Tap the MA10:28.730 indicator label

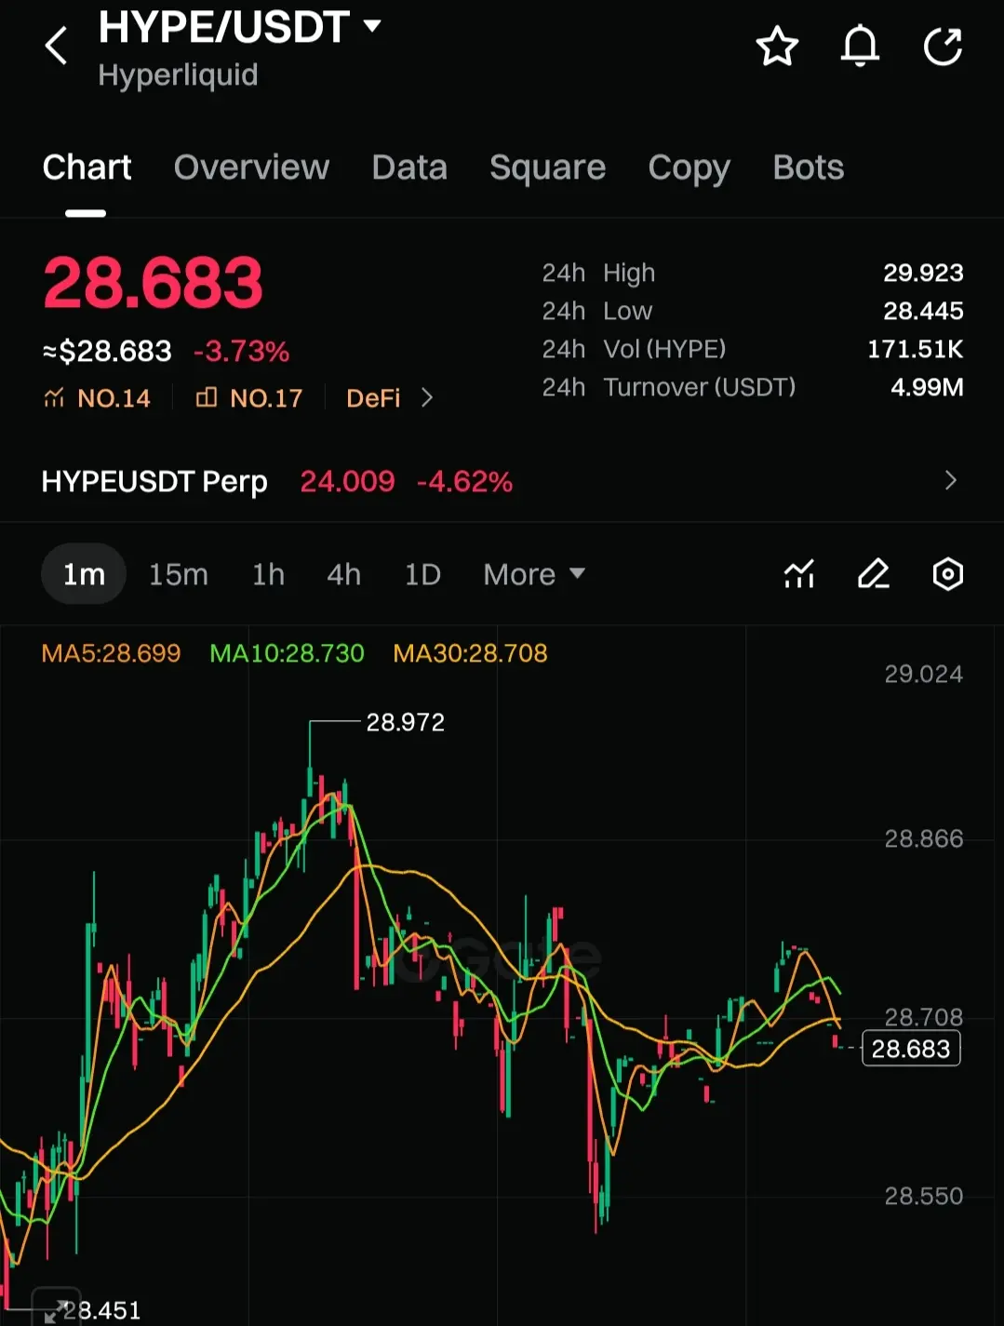pos(287,653)
